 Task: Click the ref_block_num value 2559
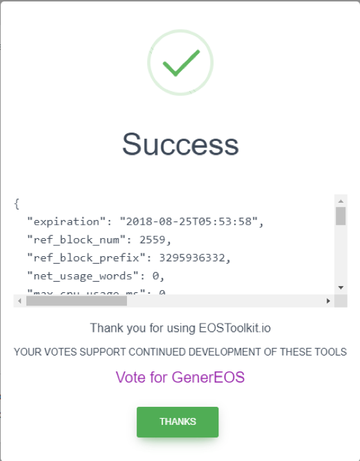[153, 240]
